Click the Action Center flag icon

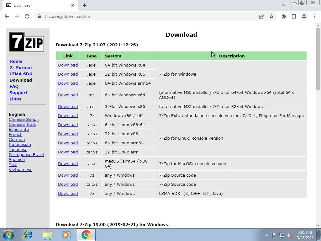click(x=274, y=235)
